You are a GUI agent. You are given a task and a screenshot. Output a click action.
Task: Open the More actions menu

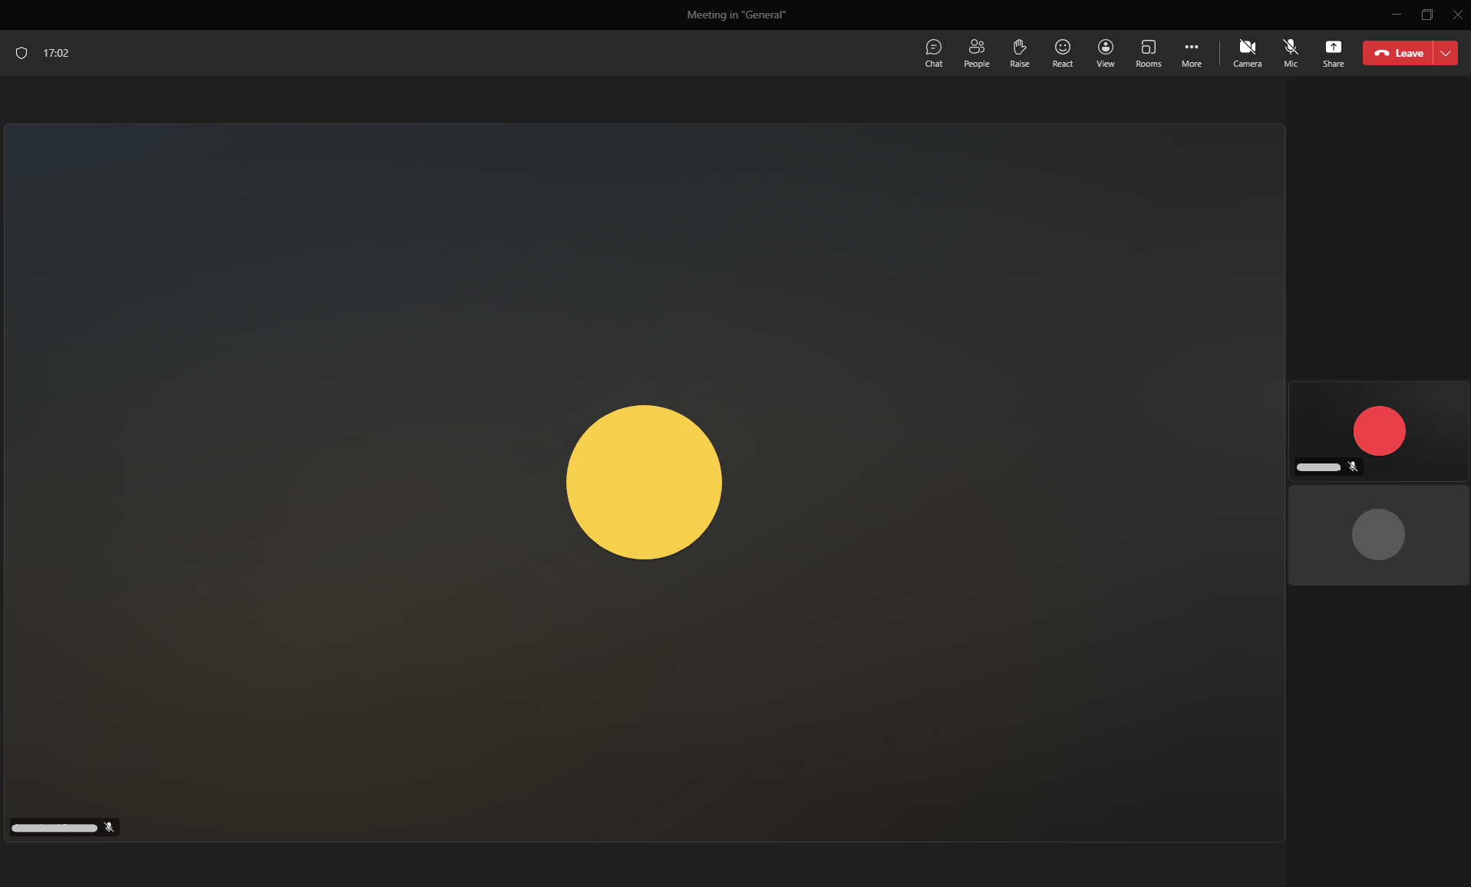point(1191,53)
